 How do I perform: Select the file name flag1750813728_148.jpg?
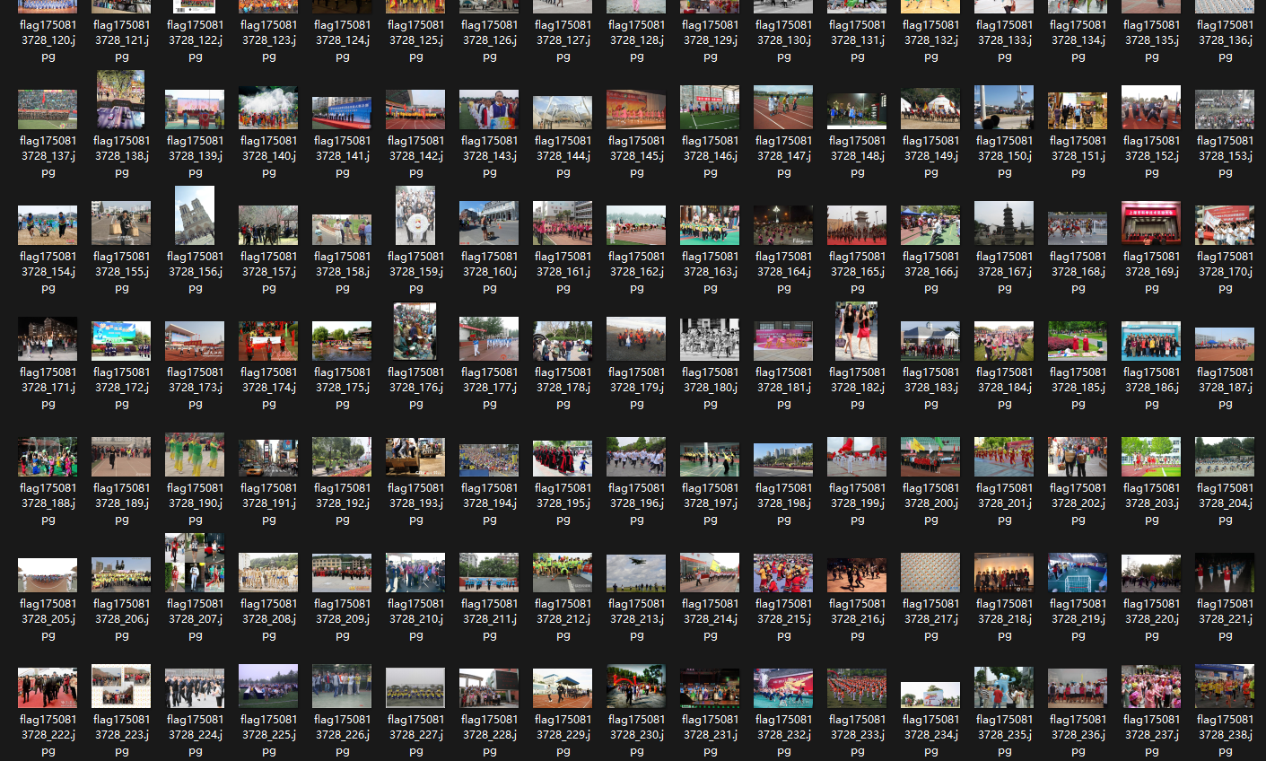(x=857, y=156)
